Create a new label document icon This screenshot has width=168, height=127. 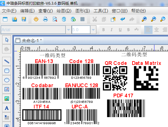tap(5, 19)
